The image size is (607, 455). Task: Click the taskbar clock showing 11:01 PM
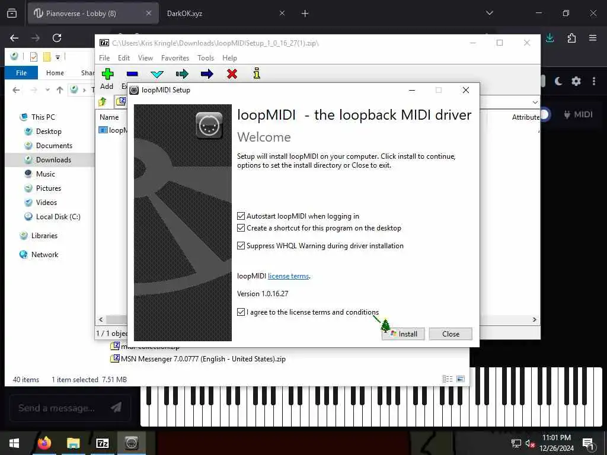click(557, 443)
